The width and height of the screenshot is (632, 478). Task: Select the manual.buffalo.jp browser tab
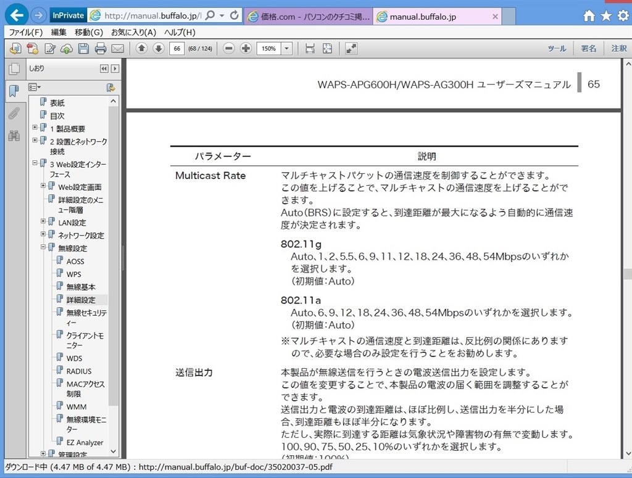438,17
